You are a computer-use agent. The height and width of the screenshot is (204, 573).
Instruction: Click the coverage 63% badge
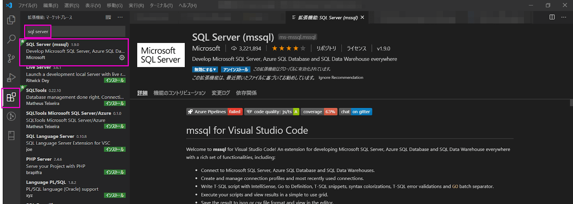point(319,112)
